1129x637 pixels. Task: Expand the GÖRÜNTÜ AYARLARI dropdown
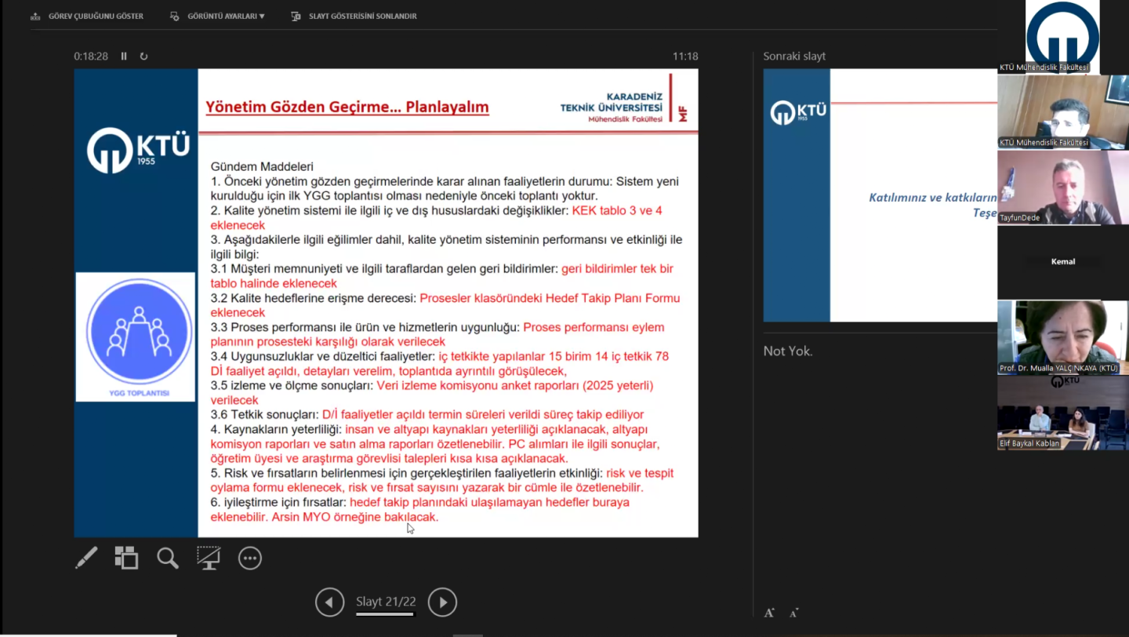[x=218, y=16]
